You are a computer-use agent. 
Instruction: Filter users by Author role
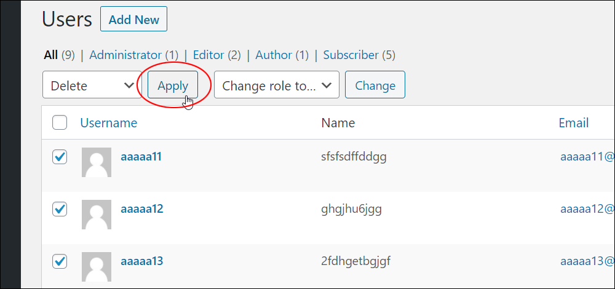[274, 55]
